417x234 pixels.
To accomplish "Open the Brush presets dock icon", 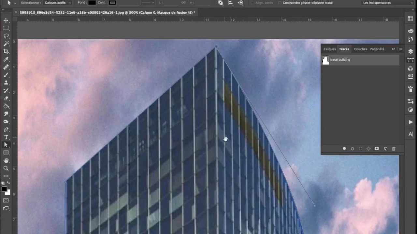I will pyautogui.click(x=410, y=88).
